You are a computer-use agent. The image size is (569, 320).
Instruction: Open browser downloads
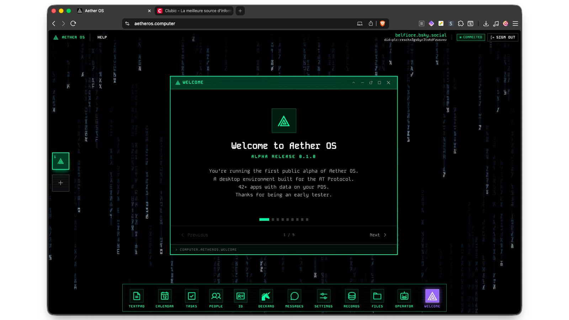click(x=486, y=23)
